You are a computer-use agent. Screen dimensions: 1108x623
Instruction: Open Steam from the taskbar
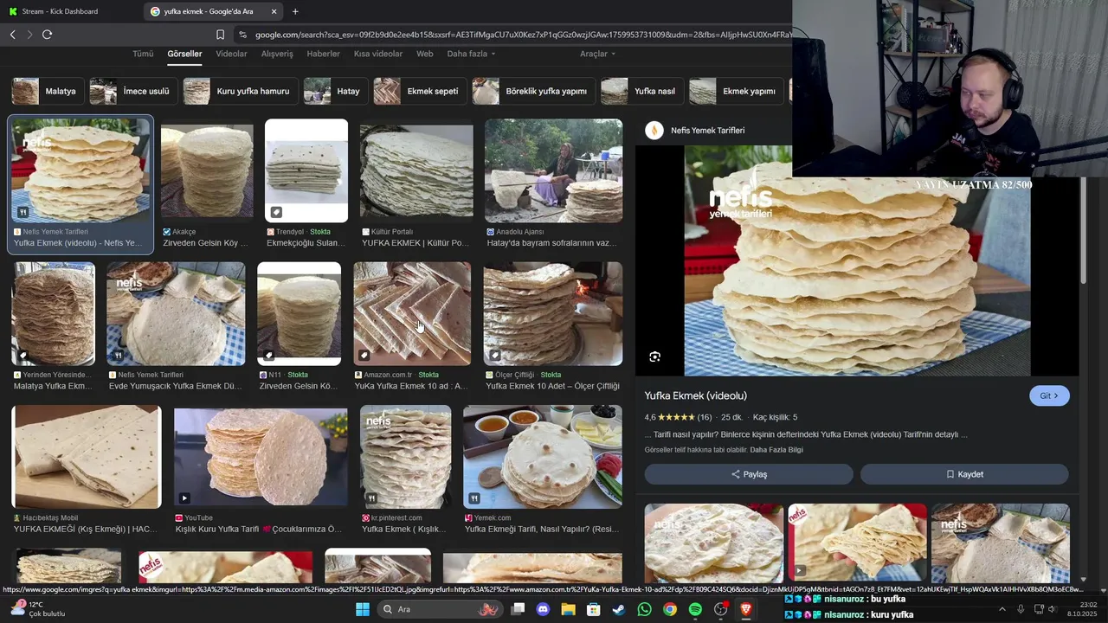click(x=619, y=609)
